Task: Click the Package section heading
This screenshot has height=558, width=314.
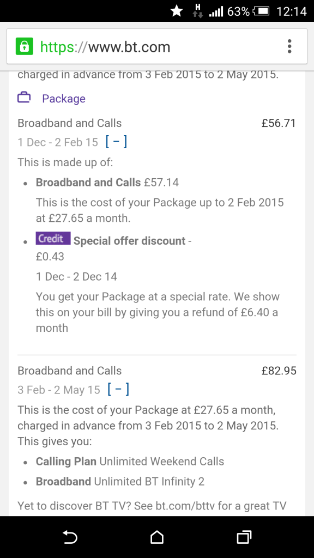Action: 64,99
